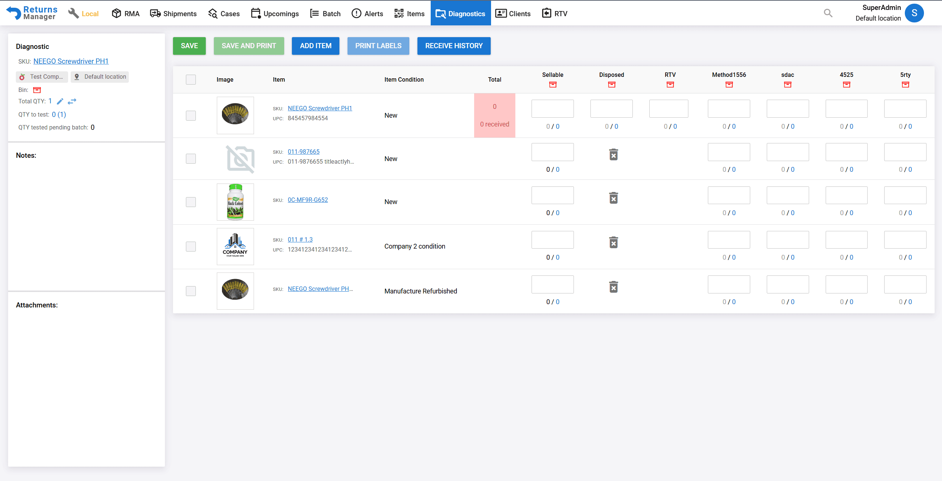942x481 pixels.
Task: Go to Shipments
Action: [x=173, y=14]
